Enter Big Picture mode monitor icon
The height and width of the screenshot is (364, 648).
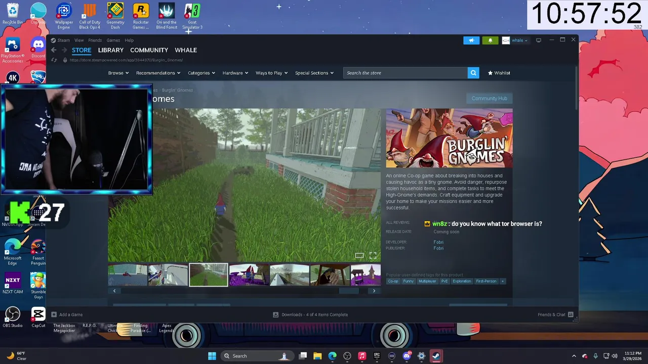(539, 40)
